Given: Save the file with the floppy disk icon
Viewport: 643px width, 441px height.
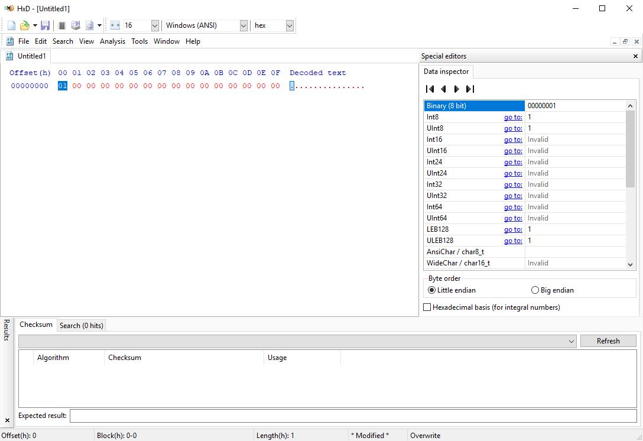Looking at the screenshot, I should (x=45, y=25).
